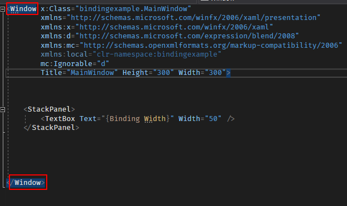
Task: Click the TextBox element name
Action: pyautogui.click(x=60, y=119)
